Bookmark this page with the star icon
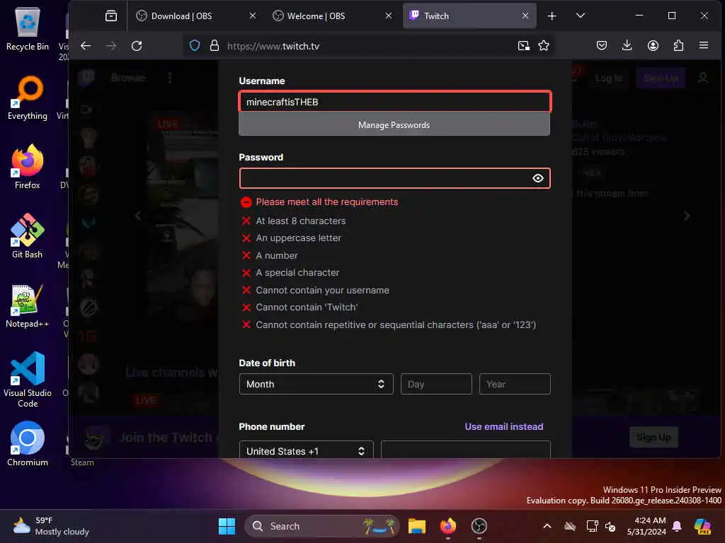725x543 pixels. point(544,45)
